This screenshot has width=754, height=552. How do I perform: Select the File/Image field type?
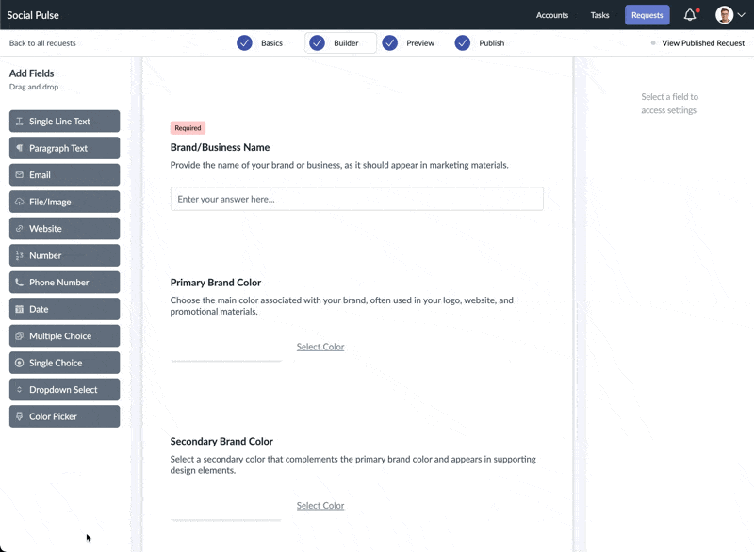click(x=19, y=201)
